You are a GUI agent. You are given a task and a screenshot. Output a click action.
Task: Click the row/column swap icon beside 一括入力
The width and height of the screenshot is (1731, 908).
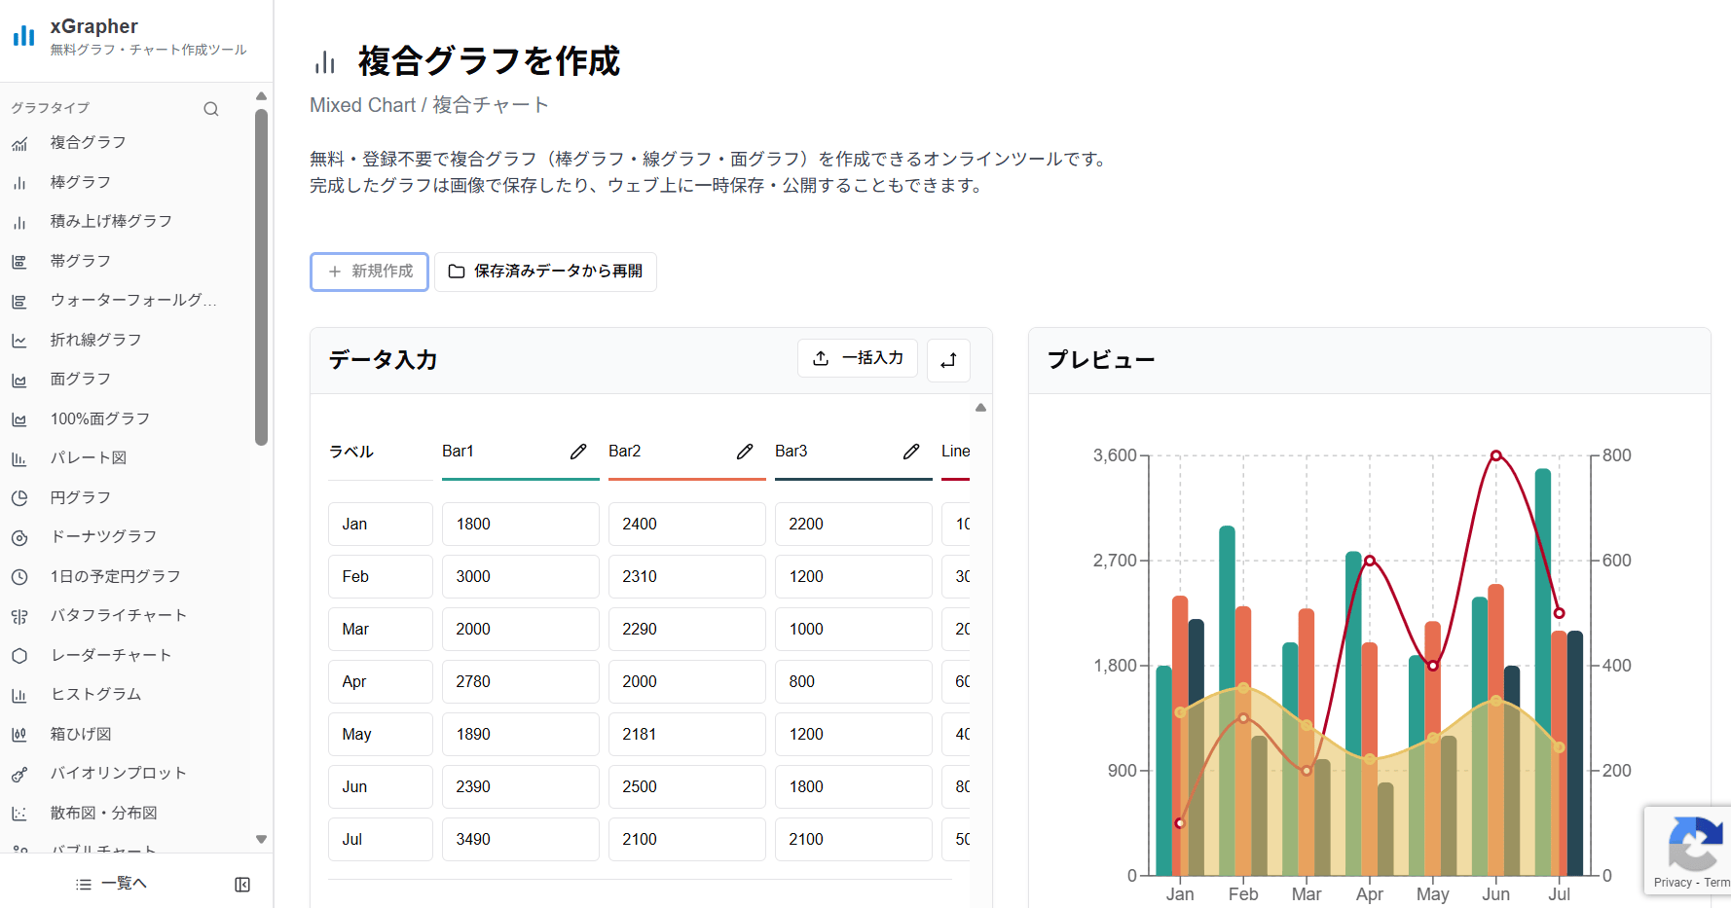[948, 360]
